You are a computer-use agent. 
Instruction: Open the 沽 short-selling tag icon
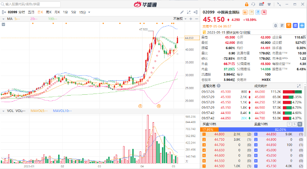coord(251,12)
